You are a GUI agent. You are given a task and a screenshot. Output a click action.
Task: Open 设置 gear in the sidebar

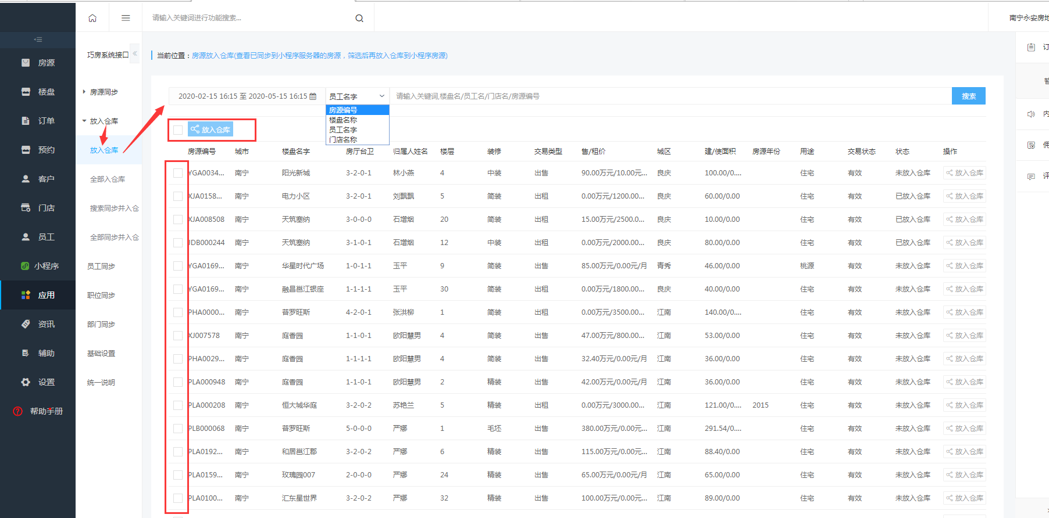(x=38, y=382)
